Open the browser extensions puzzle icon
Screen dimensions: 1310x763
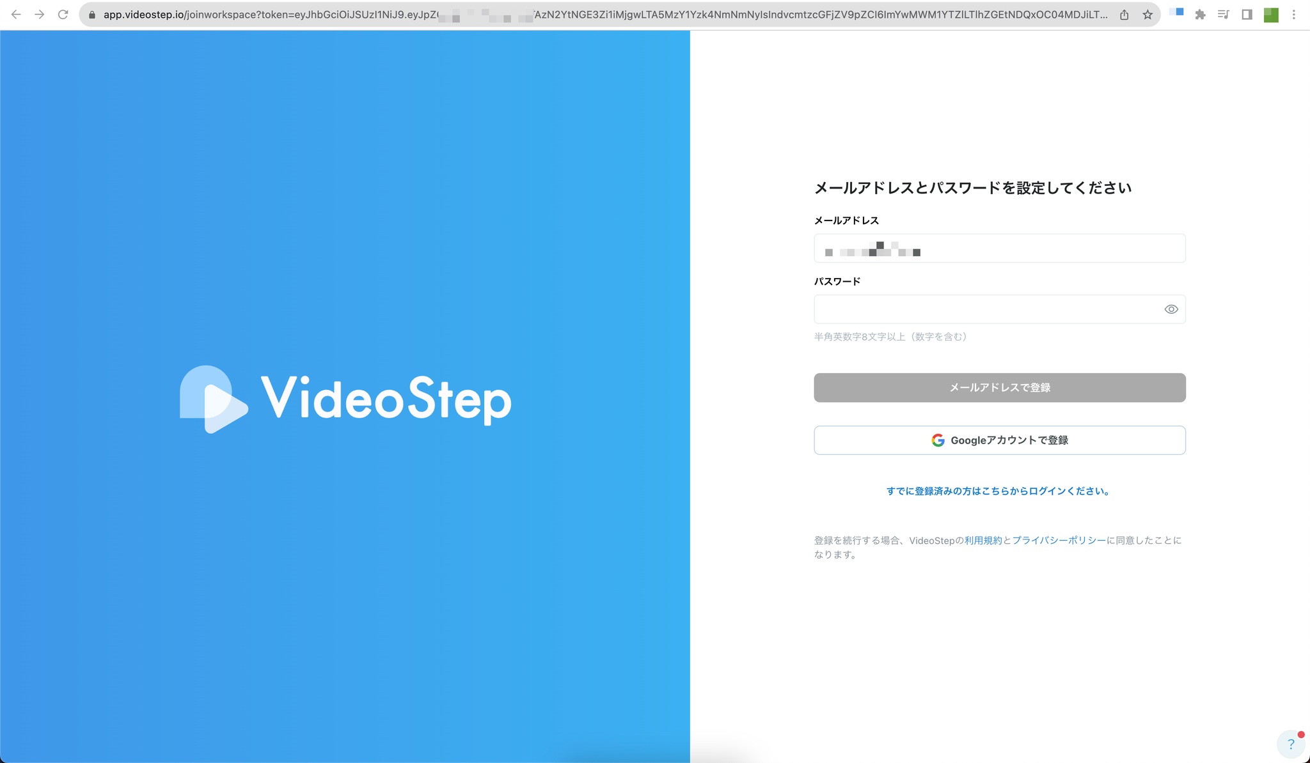coord(1200,15)
